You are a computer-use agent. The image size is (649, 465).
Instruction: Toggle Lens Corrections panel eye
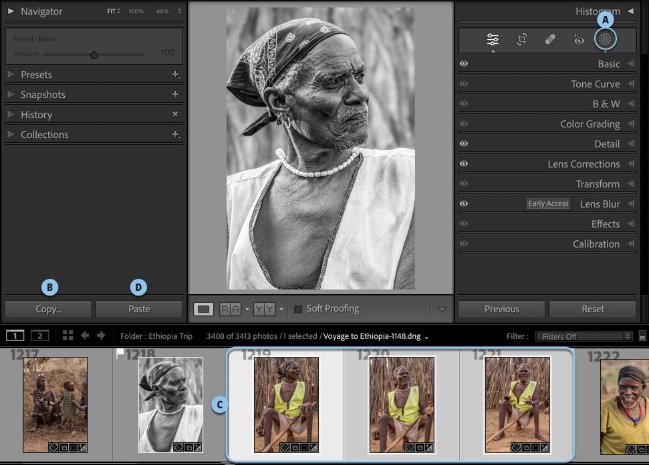pyautogui.click(x=464, y=163)
